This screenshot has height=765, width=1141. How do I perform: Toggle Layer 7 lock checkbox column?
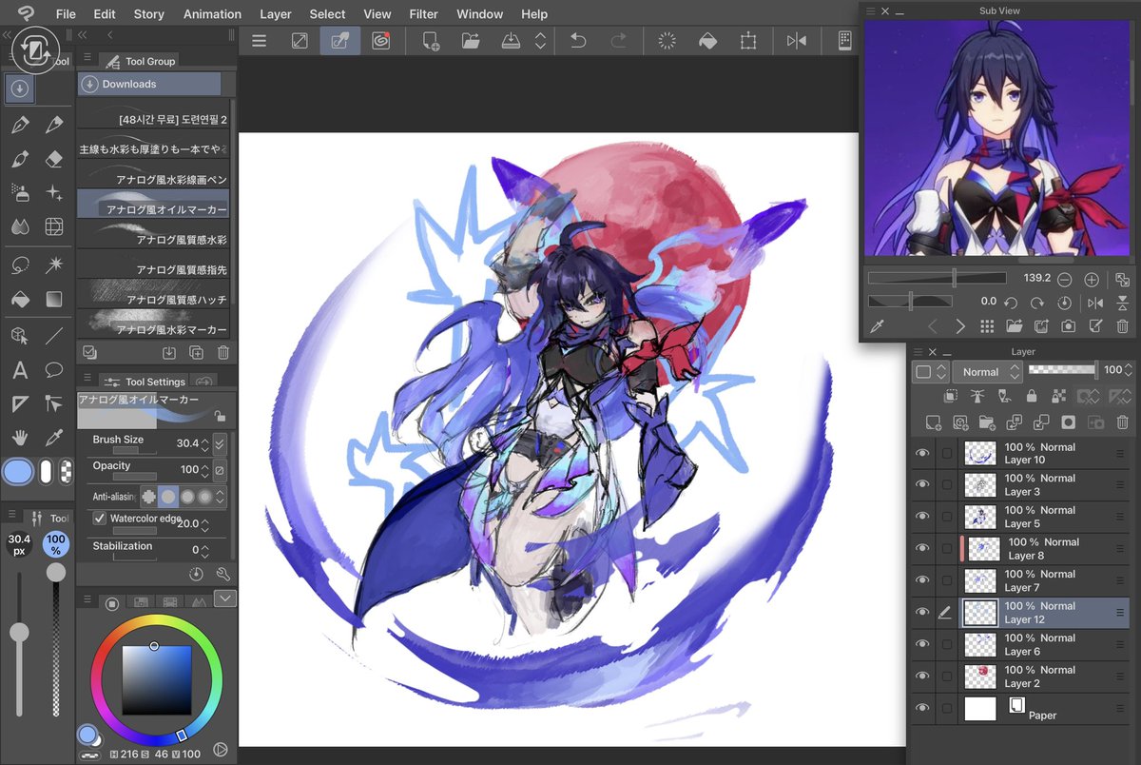946,580
